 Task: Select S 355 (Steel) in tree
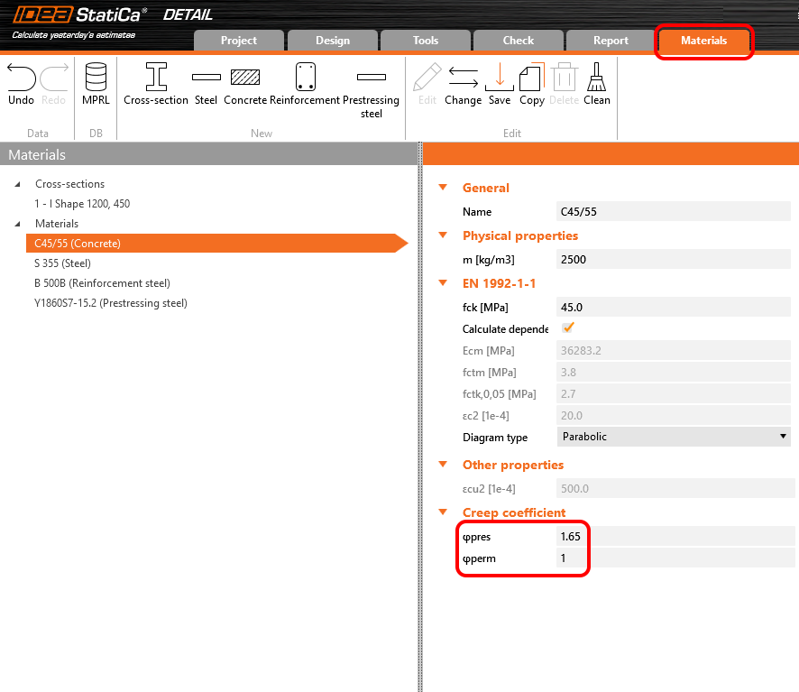click(62, 263)
